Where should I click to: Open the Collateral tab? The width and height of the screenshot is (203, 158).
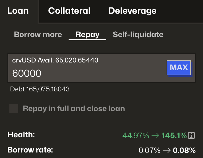coord(69,11)
